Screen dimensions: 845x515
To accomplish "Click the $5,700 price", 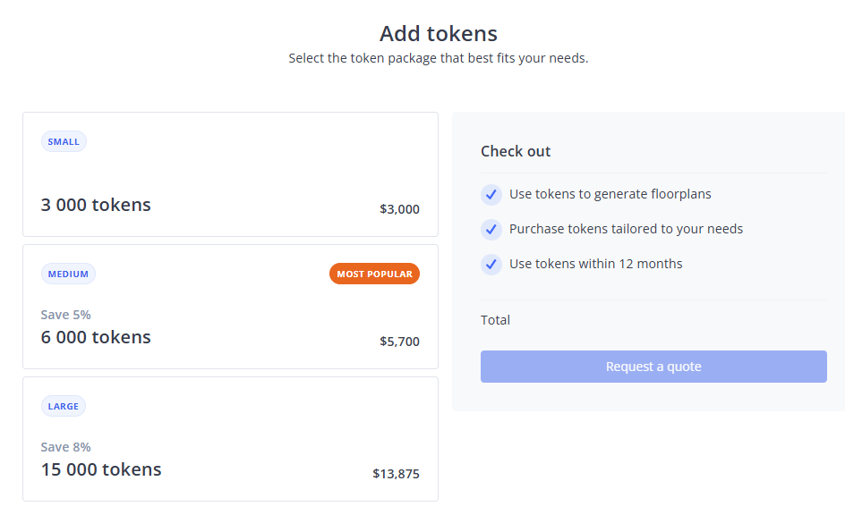I will [399, 342].
